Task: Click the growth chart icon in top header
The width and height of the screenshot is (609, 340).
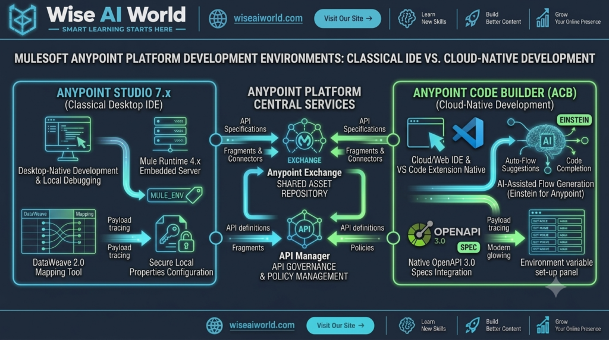Action: coord(542,18)
